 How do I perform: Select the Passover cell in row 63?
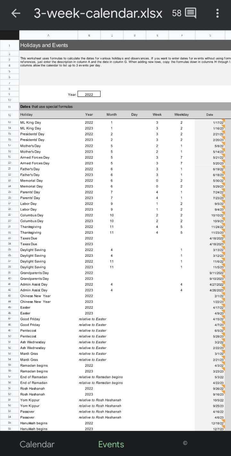pos(48,412)
